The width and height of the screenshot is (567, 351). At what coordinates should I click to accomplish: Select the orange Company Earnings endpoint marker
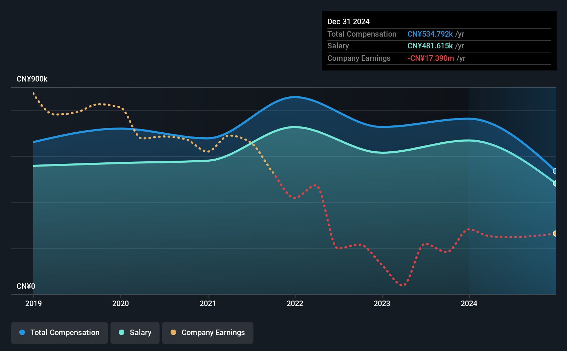tap(555, 234)
